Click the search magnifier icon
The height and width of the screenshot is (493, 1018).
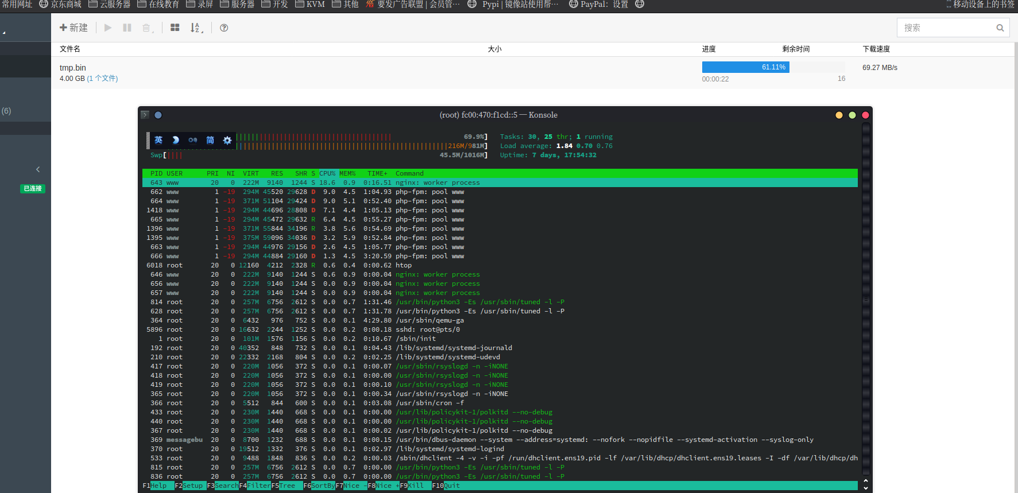(1000, 28)
